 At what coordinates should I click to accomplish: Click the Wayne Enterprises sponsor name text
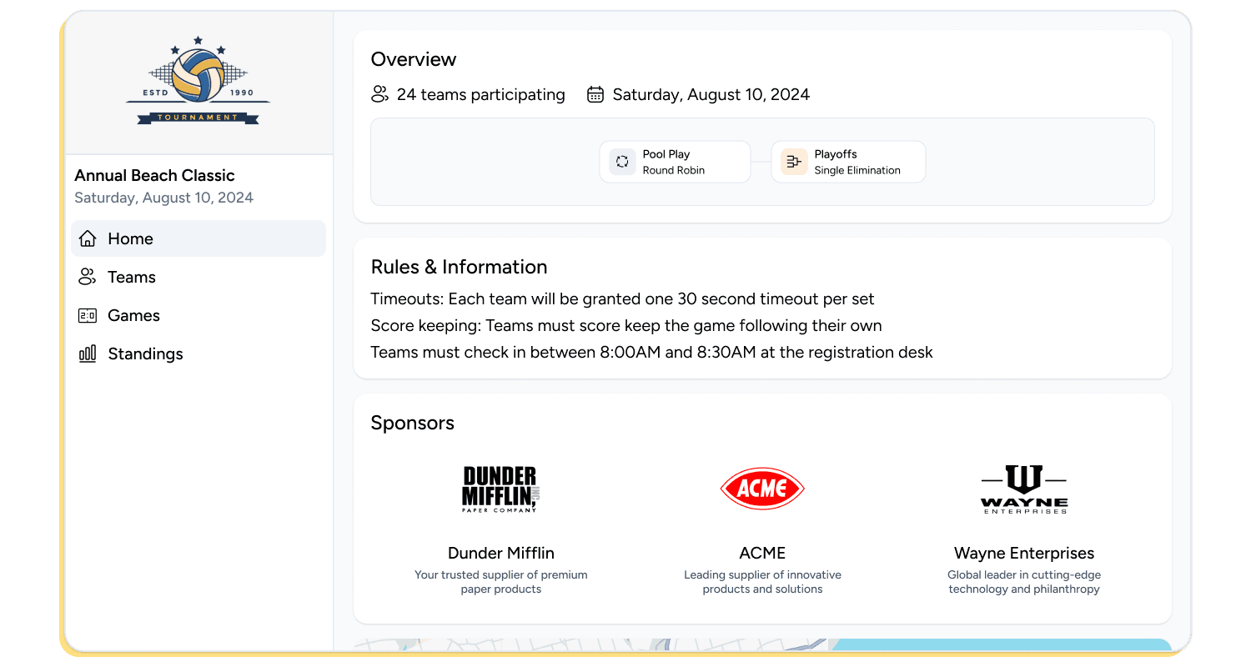[1024, 553]
